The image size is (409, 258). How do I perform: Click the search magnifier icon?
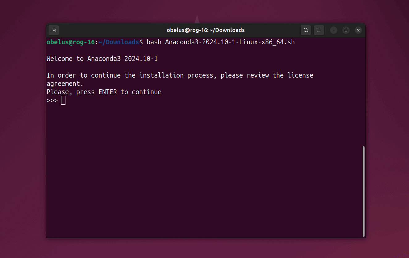(306, 30)
